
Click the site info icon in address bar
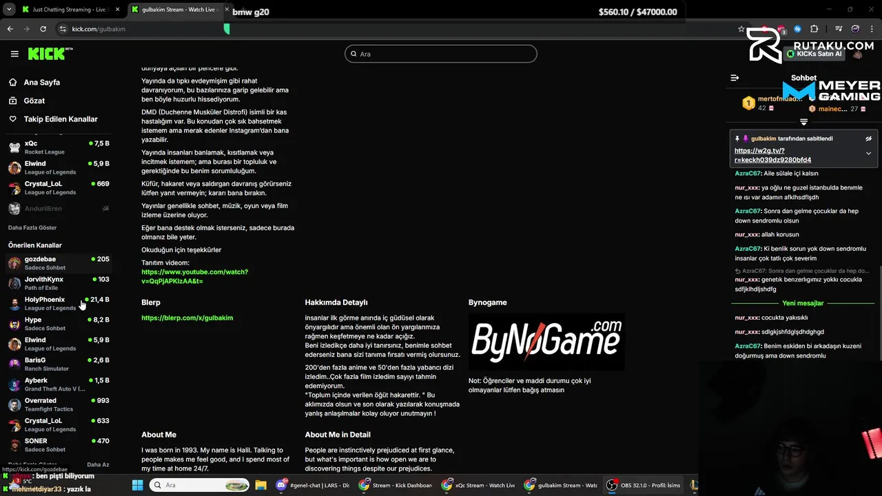[x=63, y=29]
